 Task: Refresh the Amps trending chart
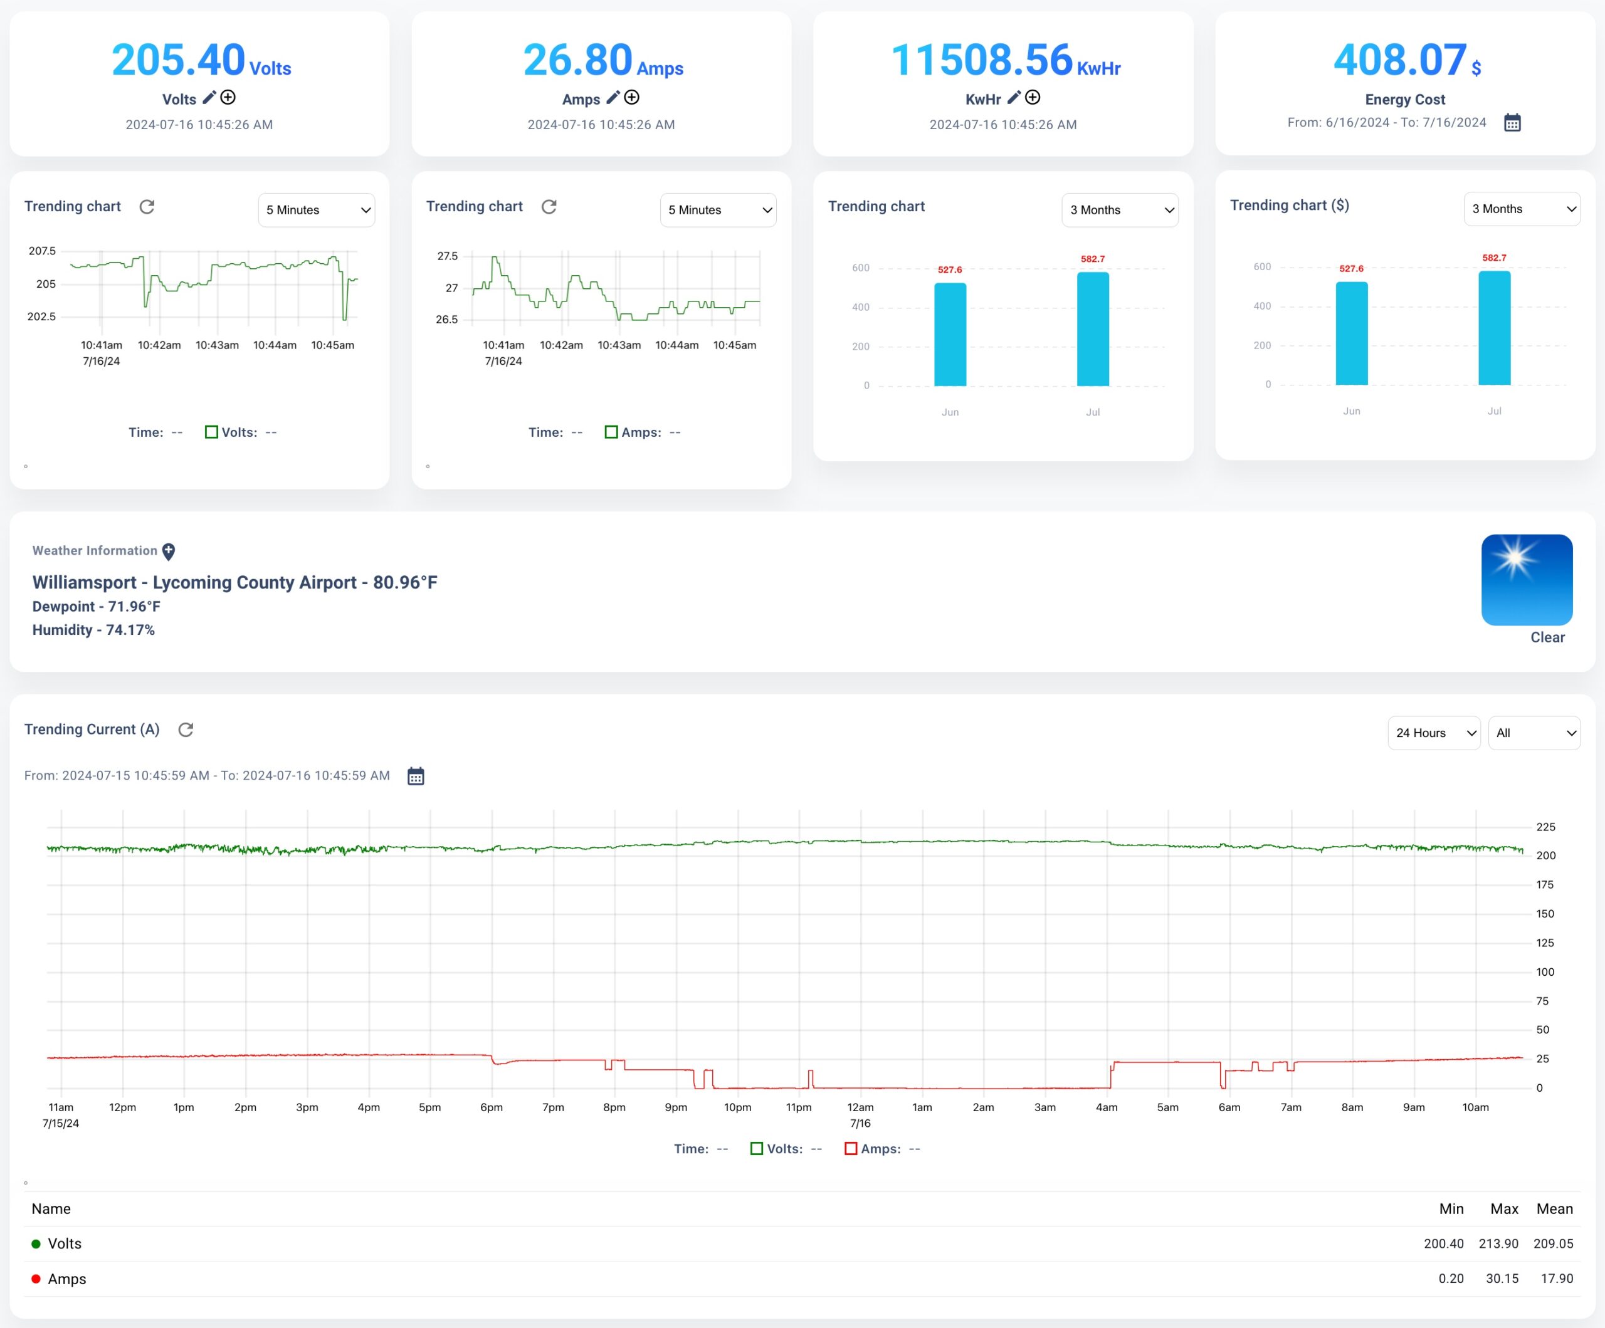(549, 207)
